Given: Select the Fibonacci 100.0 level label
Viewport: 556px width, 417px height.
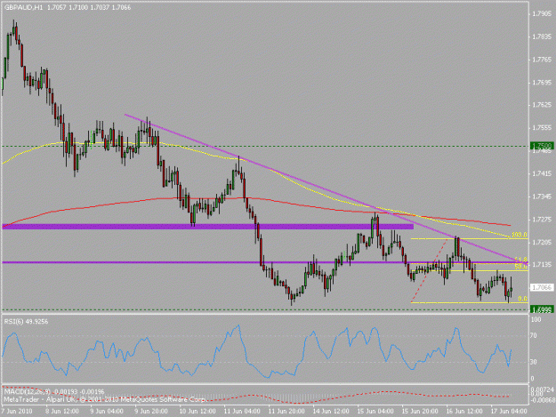Looking at the screenshot, I should click(520, 235).
